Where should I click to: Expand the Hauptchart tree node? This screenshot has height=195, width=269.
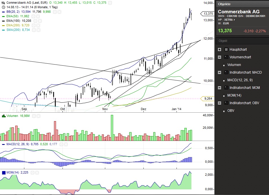219,50
